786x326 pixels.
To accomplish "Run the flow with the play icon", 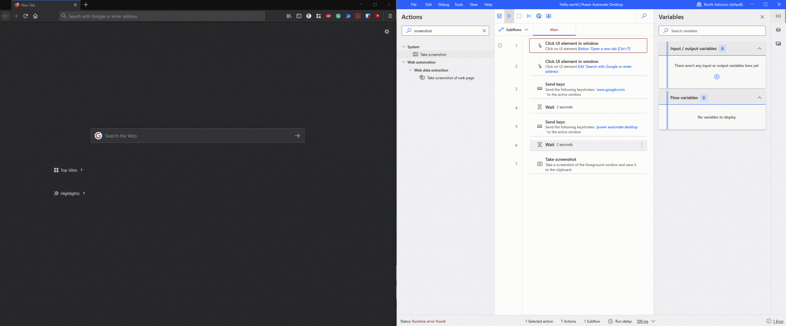I will click(x=509, y=16).
